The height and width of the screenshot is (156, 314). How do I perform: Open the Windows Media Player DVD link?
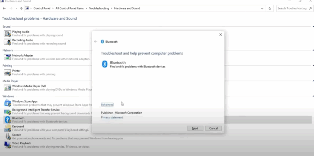tap(29, 86)
